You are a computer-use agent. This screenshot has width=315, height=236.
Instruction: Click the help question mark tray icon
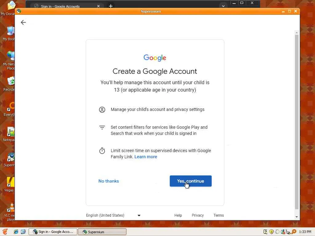[x=265, y=232]
